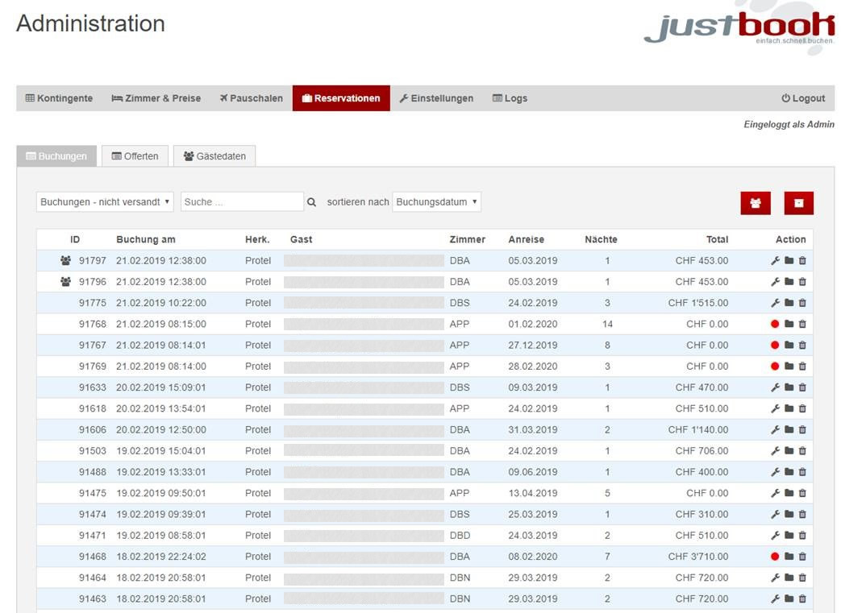841x613 pixels.
Task: Click the trash icon for booking 91796
Action: [x=802, y=282]
